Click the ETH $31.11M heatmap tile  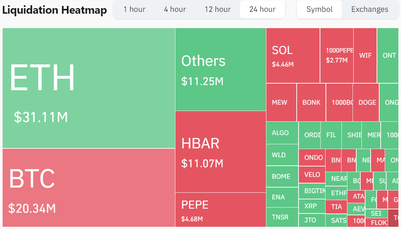pyautogui.click(x=89, y=88)
